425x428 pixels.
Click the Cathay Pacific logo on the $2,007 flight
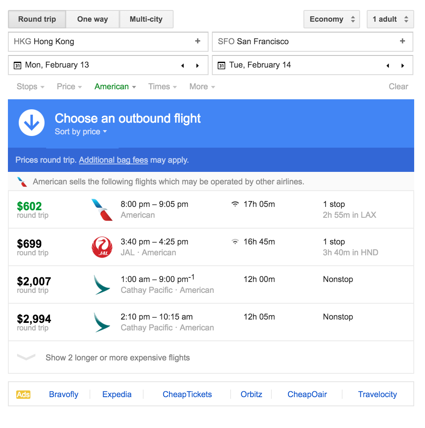[102, 284]
